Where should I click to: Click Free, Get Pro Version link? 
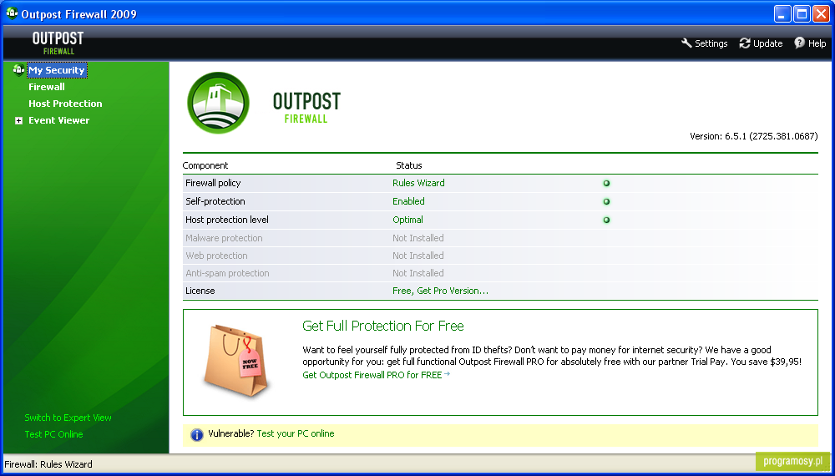pyautogui.click(x=440, y=291)
